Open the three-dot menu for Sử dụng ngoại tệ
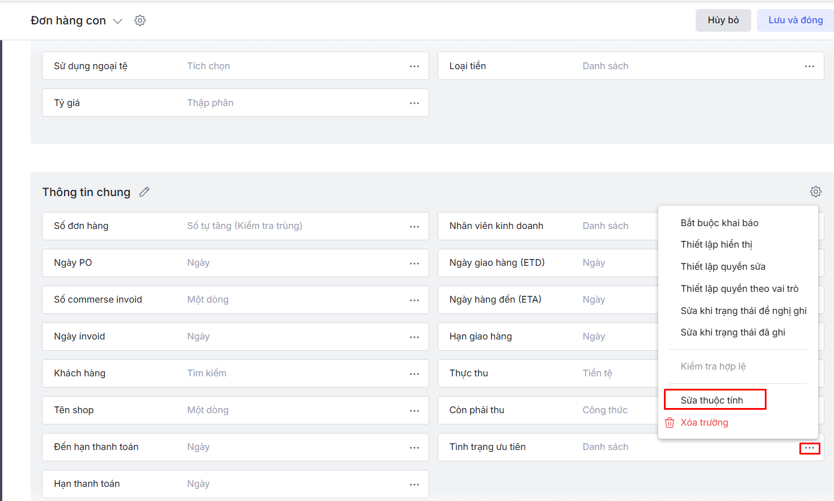This screenshot has height=501, width=834. point(414,66)
